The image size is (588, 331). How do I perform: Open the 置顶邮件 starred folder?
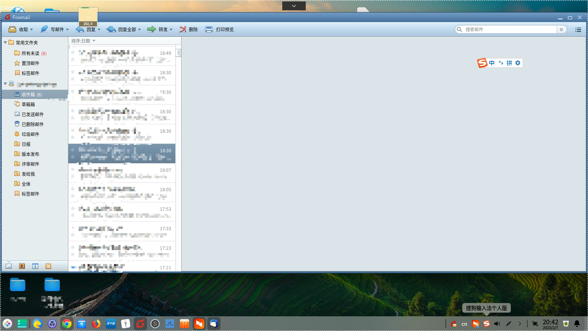point(27,63)
